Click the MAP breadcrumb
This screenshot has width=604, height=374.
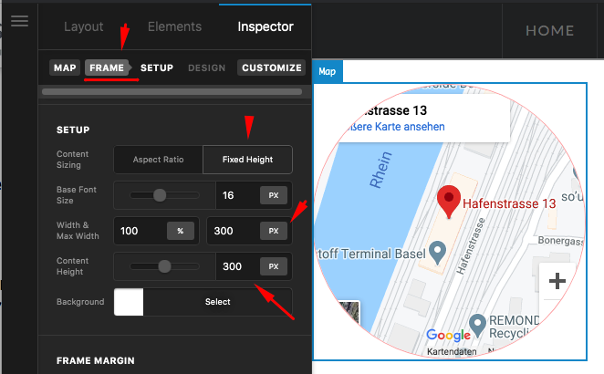65,68
